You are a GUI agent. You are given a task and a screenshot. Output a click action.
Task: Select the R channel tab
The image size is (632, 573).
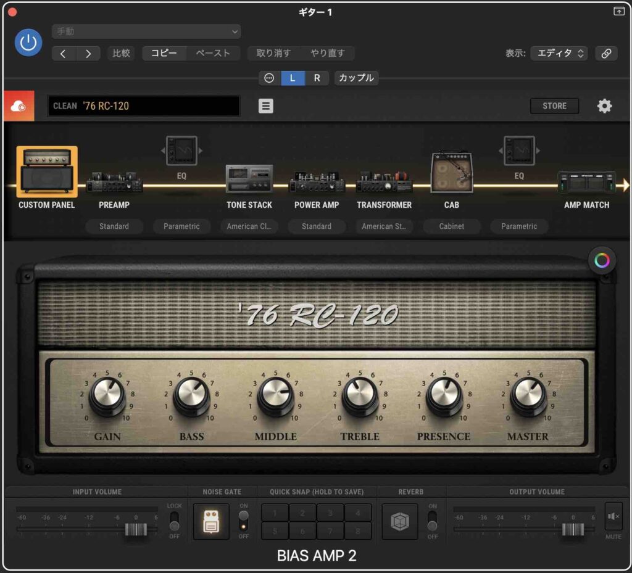[317, 78]
